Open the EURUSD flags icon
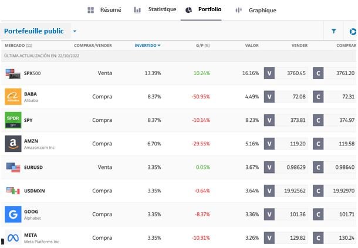The height and width of the screenshot is (248, 358). point(13,168)
